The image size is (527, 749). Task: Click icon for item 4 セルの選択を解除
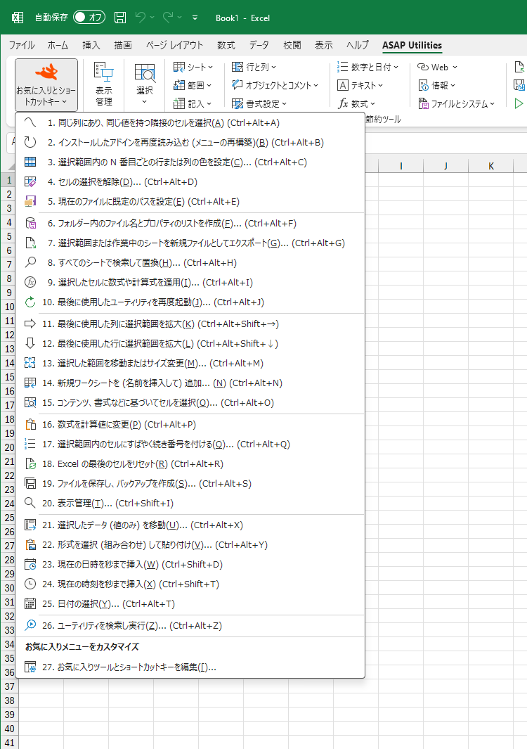click(x=30, y=181)
